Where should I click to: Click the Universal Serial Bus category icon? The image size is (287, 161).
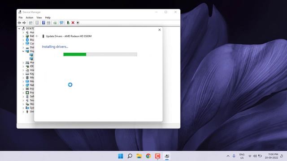click(x=27, y=111)
